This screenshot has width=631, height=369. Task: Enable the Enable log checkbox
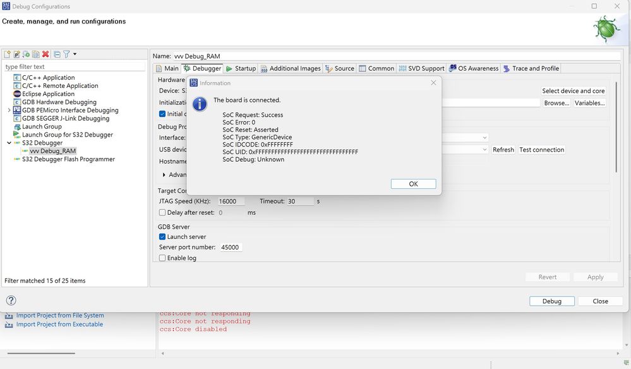(x=162, y=258)
